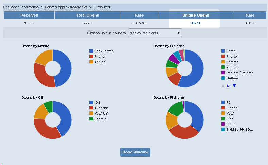Image resolution: width=268 pixels, height=165 pixels.
Task: Click the Total Opens column header
Action: pos(87,15)
